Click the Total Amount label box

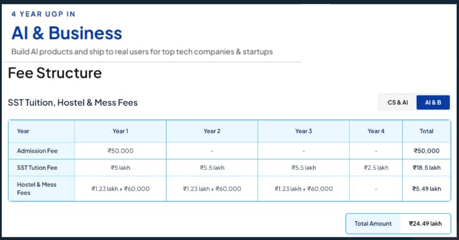tap(373, 223)
